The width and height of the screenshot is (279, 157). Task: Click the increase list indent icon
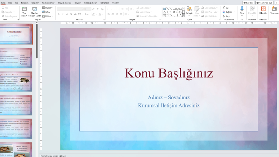pyautogui.click(x=126, y=9)
